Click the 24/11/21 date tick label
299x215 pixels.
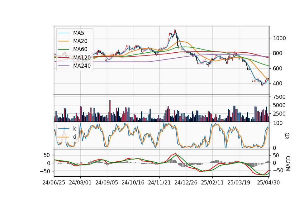pos(159,183)
